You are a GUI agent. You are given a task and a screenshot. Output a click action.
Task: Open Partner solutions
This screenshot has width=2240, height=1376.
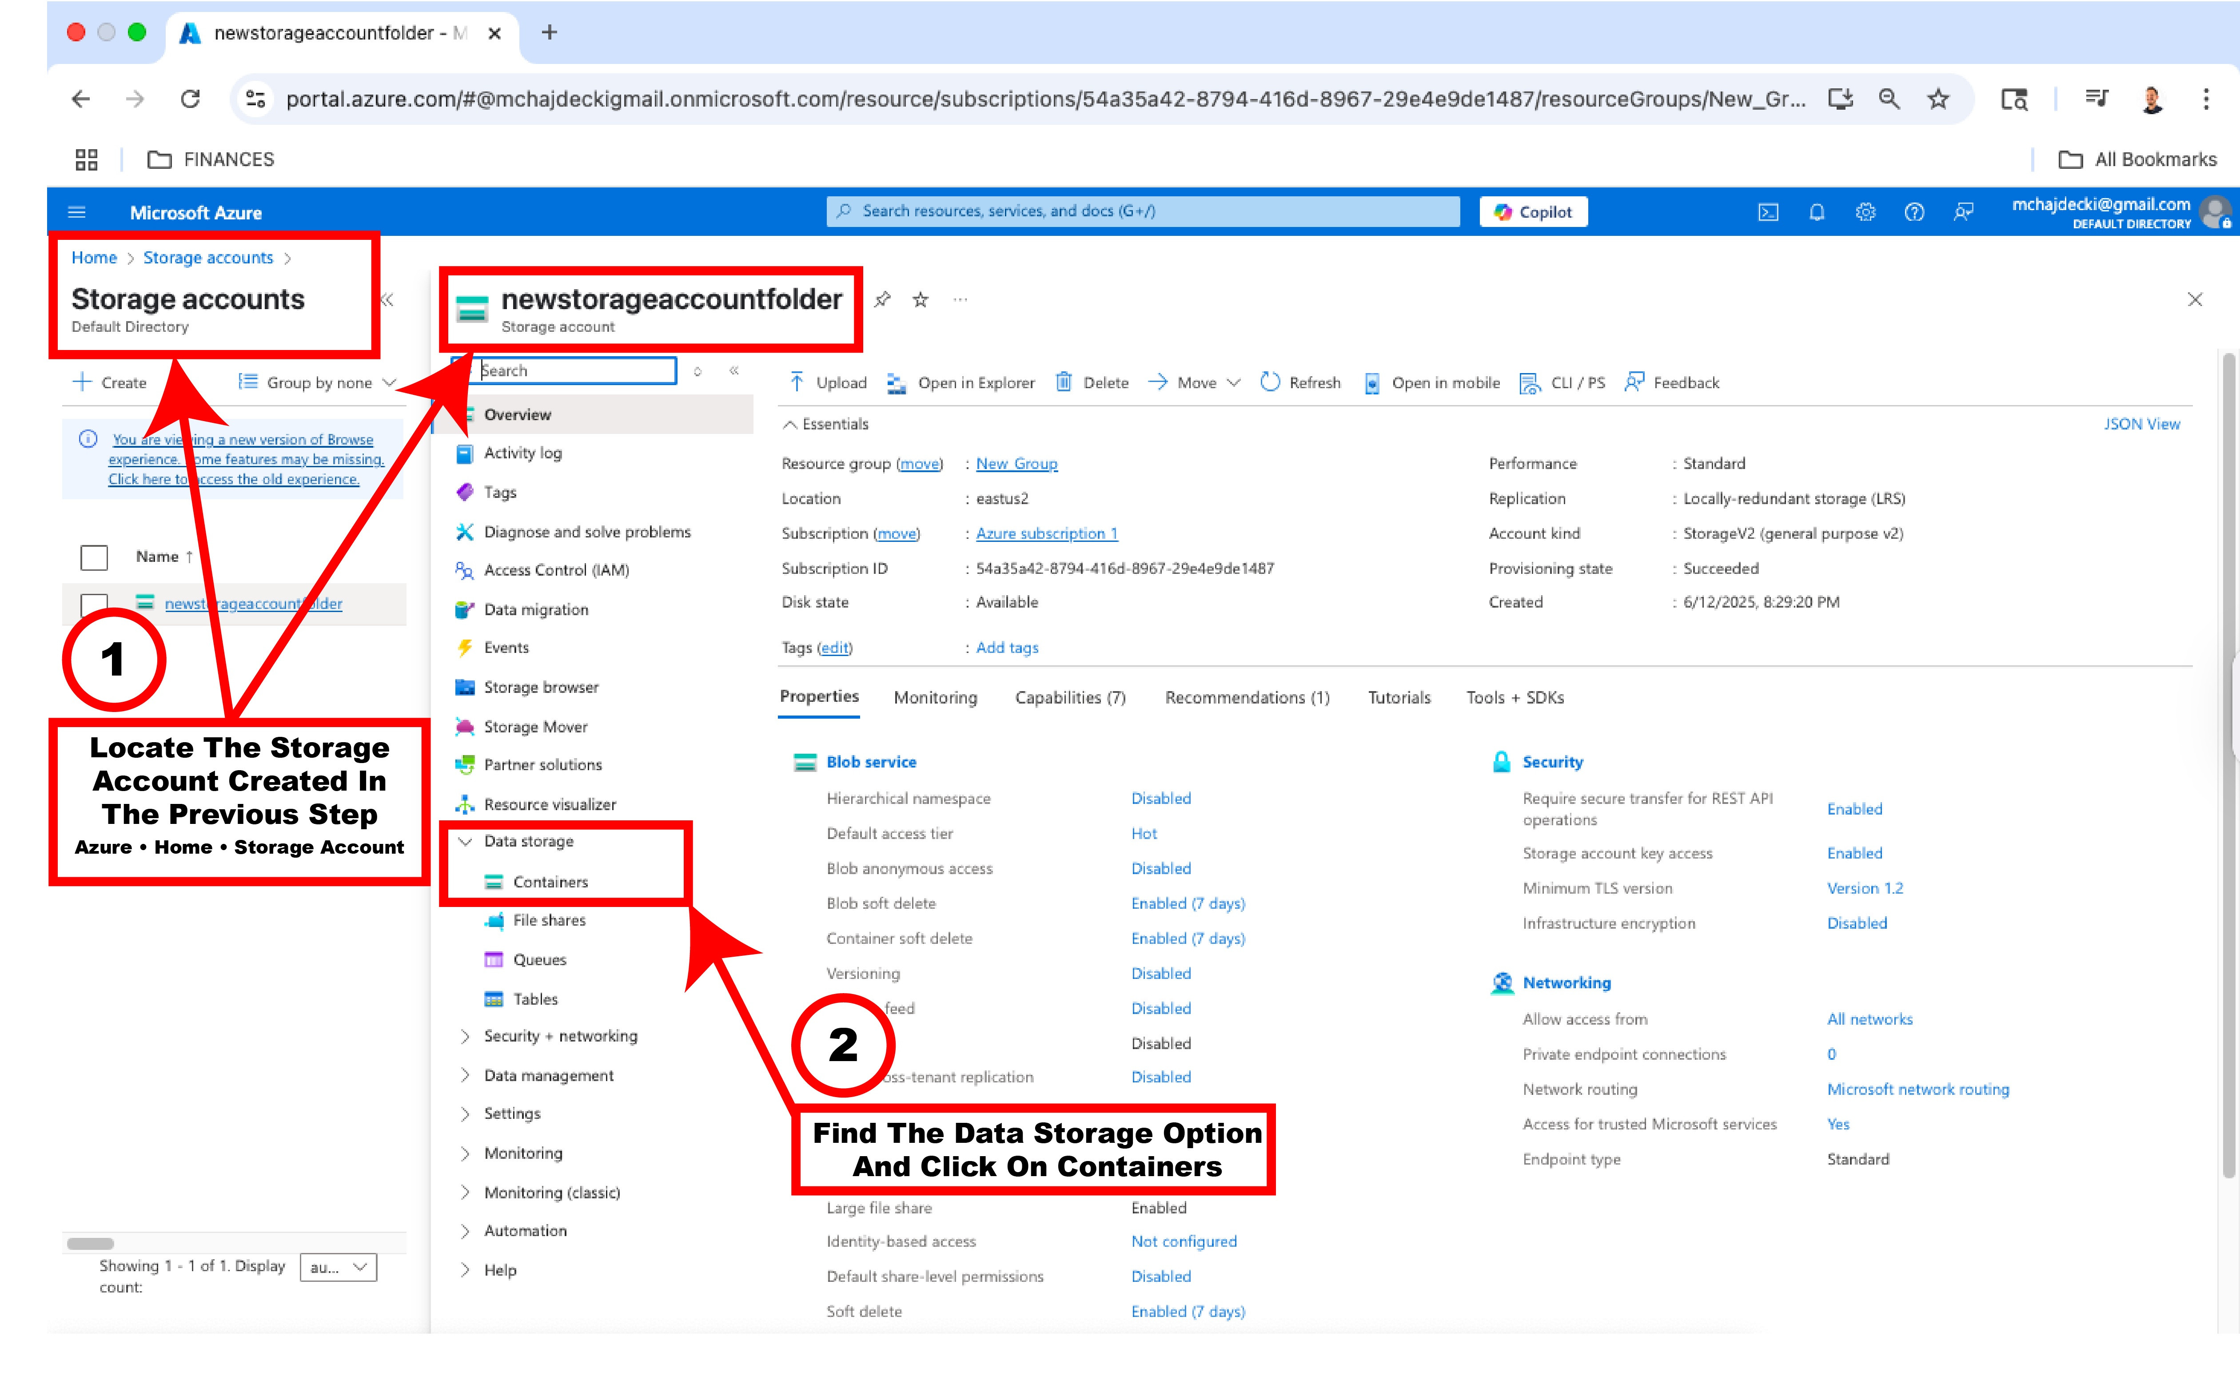542,765
